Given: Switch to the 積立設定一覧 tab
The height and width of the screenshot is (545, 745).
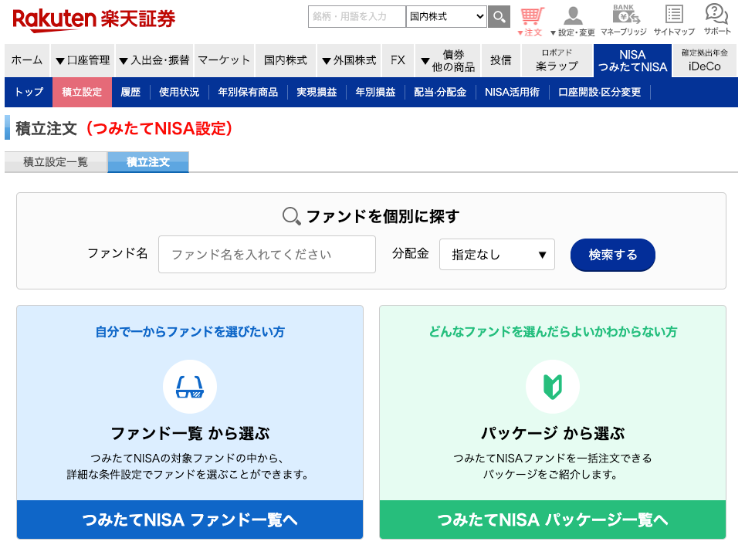Looking at the screenshot, I should 56,162.
